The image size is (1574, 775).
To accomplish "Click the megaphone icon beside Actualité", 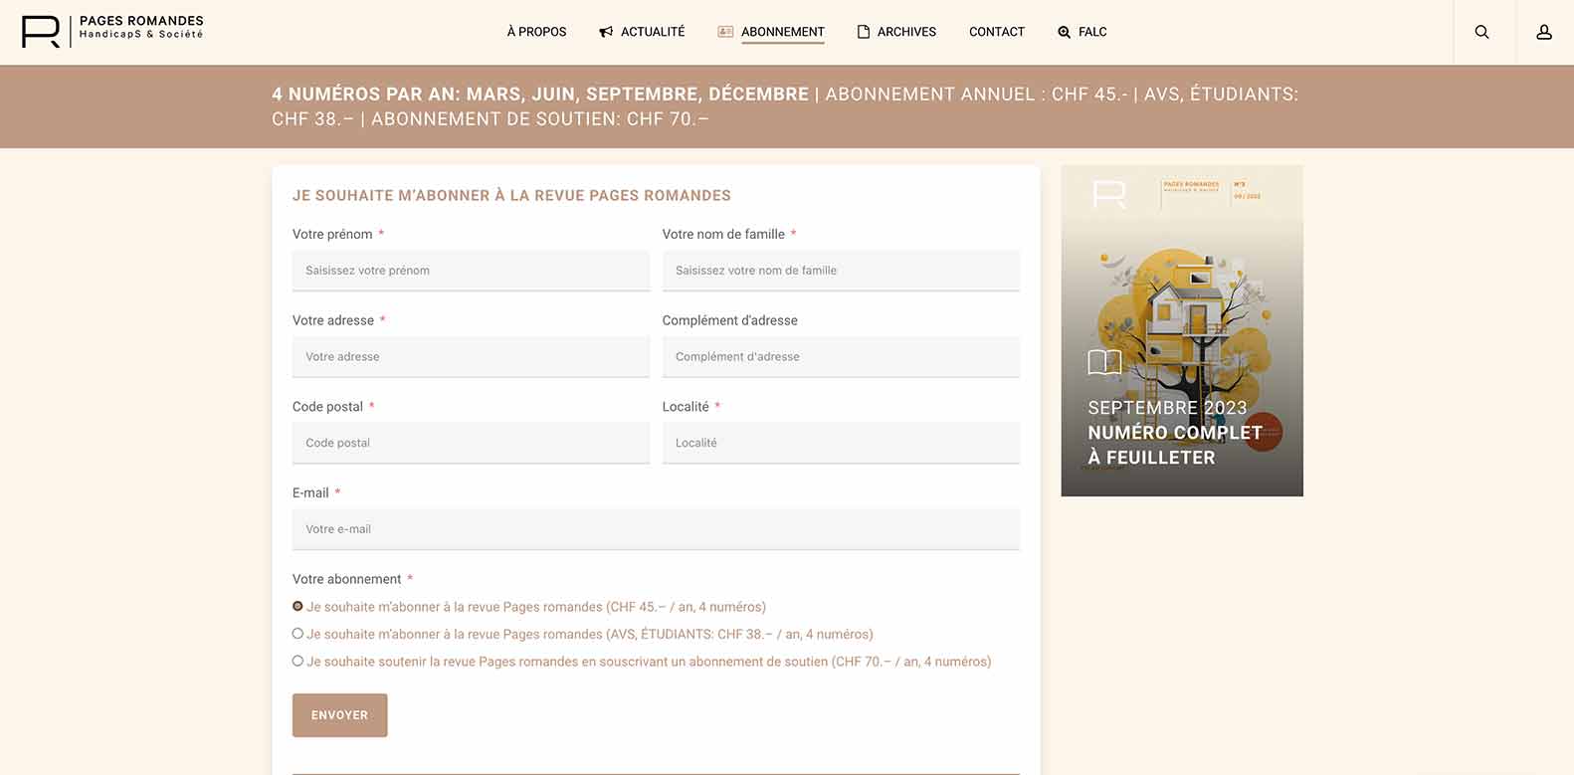I will 606,32.
